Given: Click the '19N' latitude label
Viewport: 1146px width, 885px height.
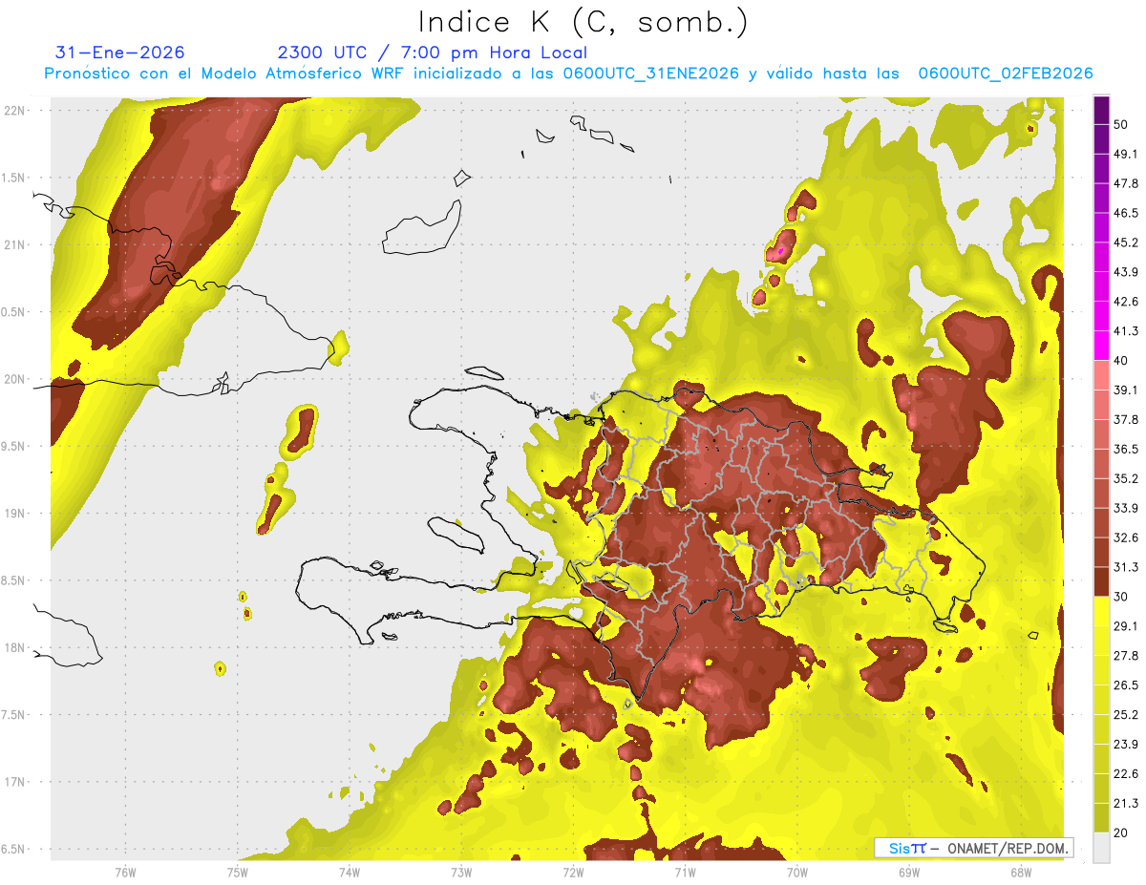Looking at the screenshot, I should point(16,513).
